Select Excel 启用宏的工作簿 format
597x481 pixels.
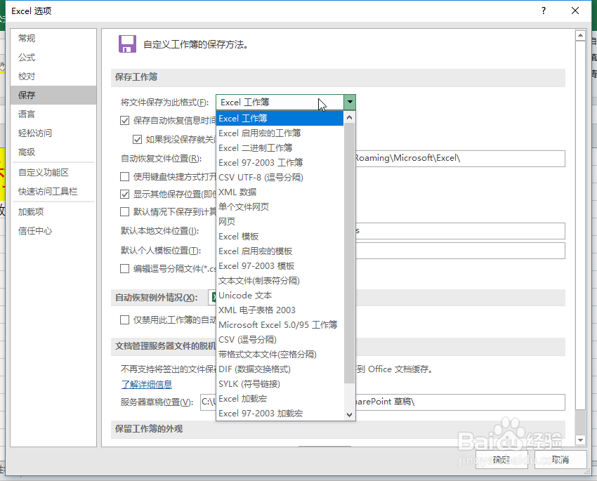[x=280, y=133]
